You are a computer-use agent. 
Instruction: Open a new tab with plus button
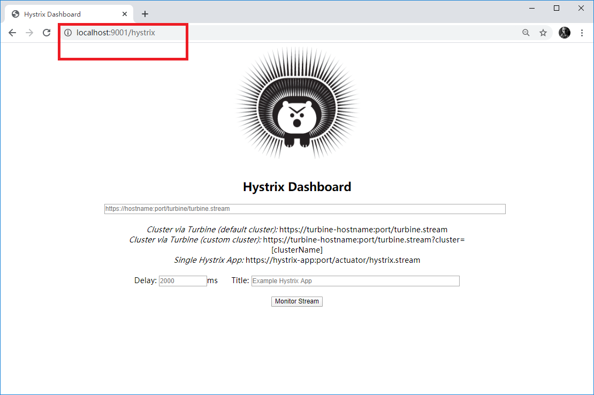click(144, 14)
